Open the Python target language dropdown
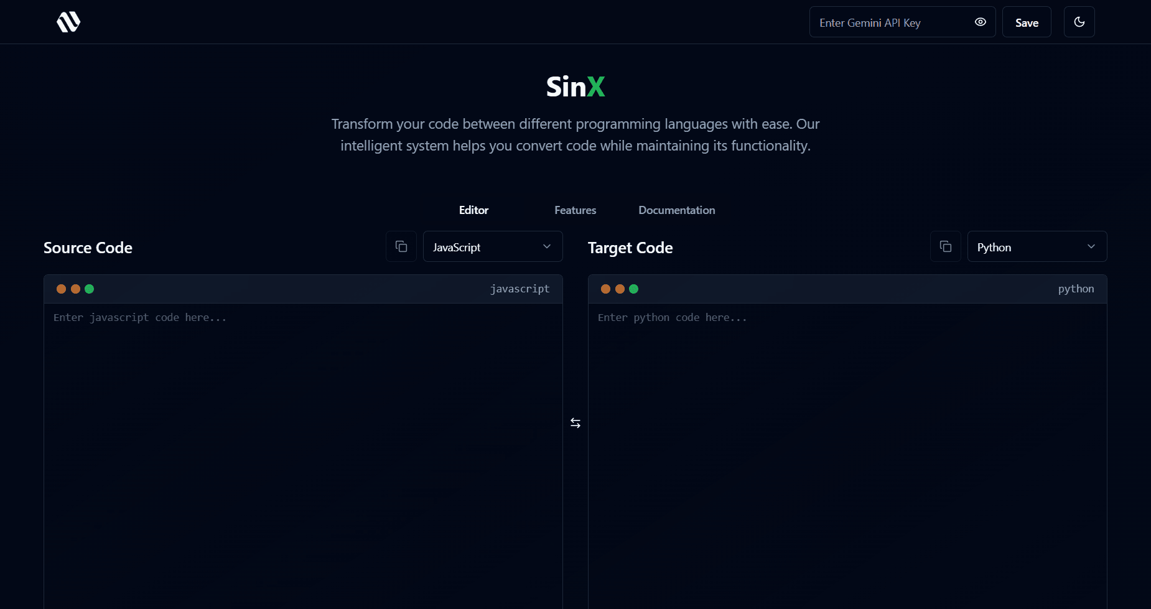1151x609 pixels. (1037, 246)
